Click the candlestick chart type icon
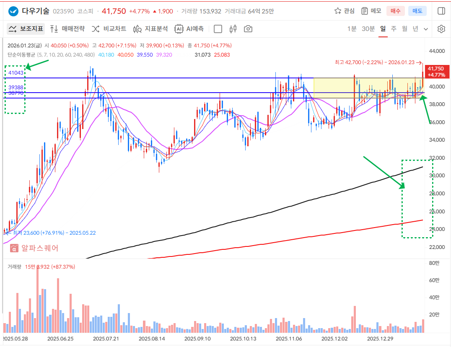Viewport: 451px width, 347px height. [233, 29]
